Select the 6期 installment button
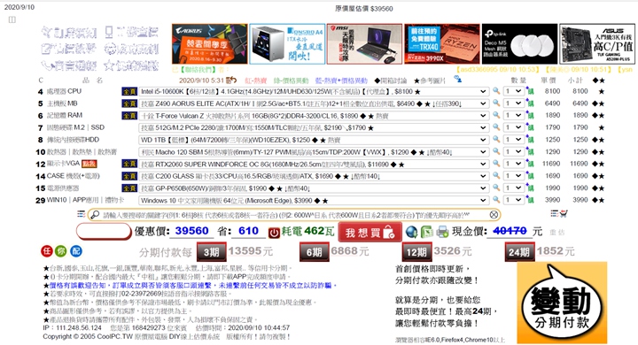 (x=314, y=252)
